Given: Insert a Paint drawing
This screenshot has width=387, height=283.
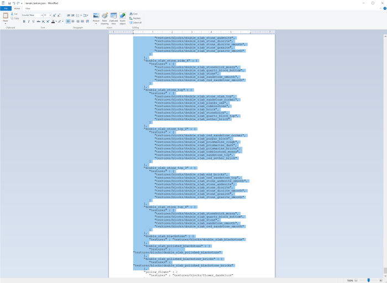Looking at the screenshot, I should (104, 18).
